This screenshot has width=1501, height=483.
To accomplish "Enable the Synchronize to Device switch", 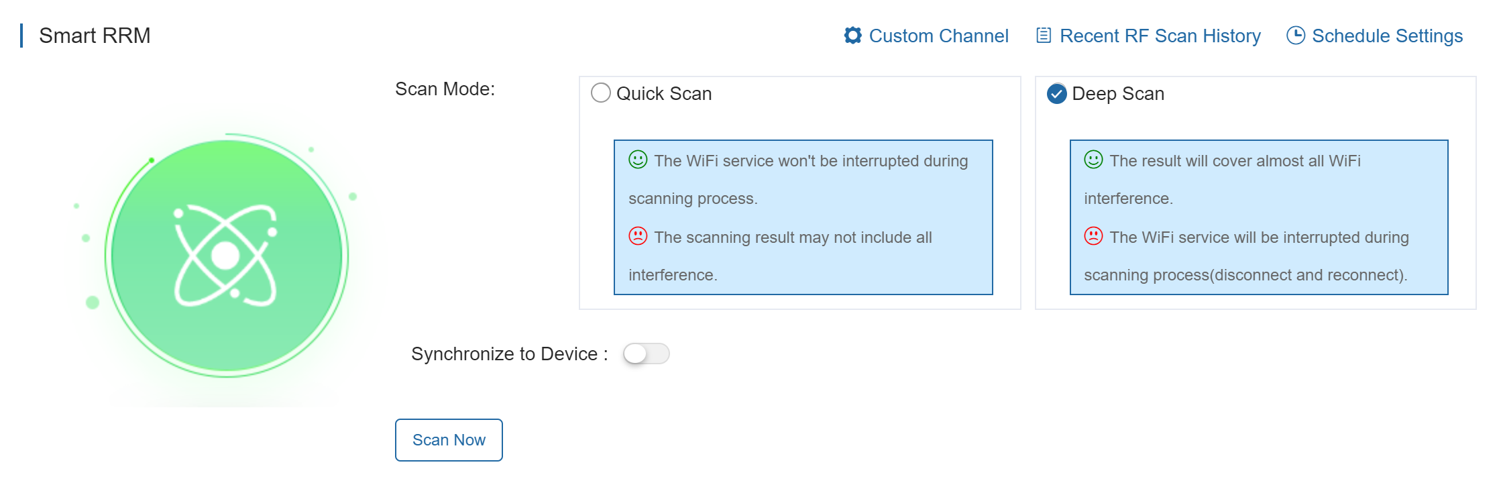I will [x=646, y=354].
